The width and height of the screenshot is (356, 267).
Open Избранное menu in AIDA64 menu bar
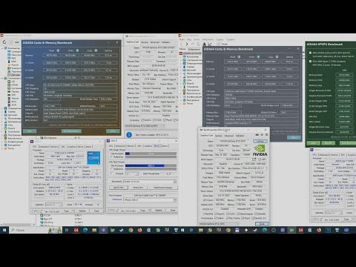point(208,39)
